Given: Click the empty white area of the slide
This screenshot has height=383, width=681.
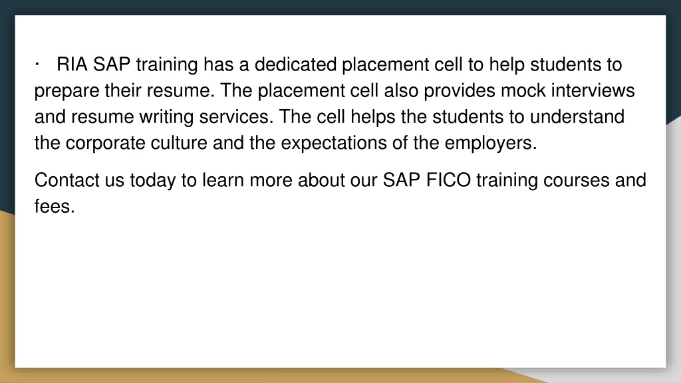Looking at the screenshot, I should point(340,291).
